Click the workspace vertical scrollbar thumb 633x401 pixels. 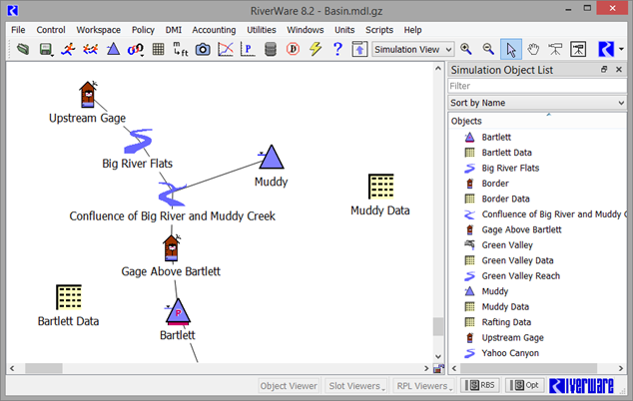(x=438, y=327)
